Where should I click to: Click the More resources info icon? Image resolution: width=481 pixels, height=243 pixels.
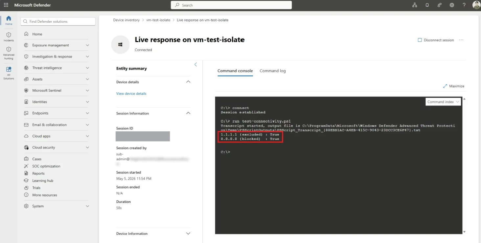(26, 195)
